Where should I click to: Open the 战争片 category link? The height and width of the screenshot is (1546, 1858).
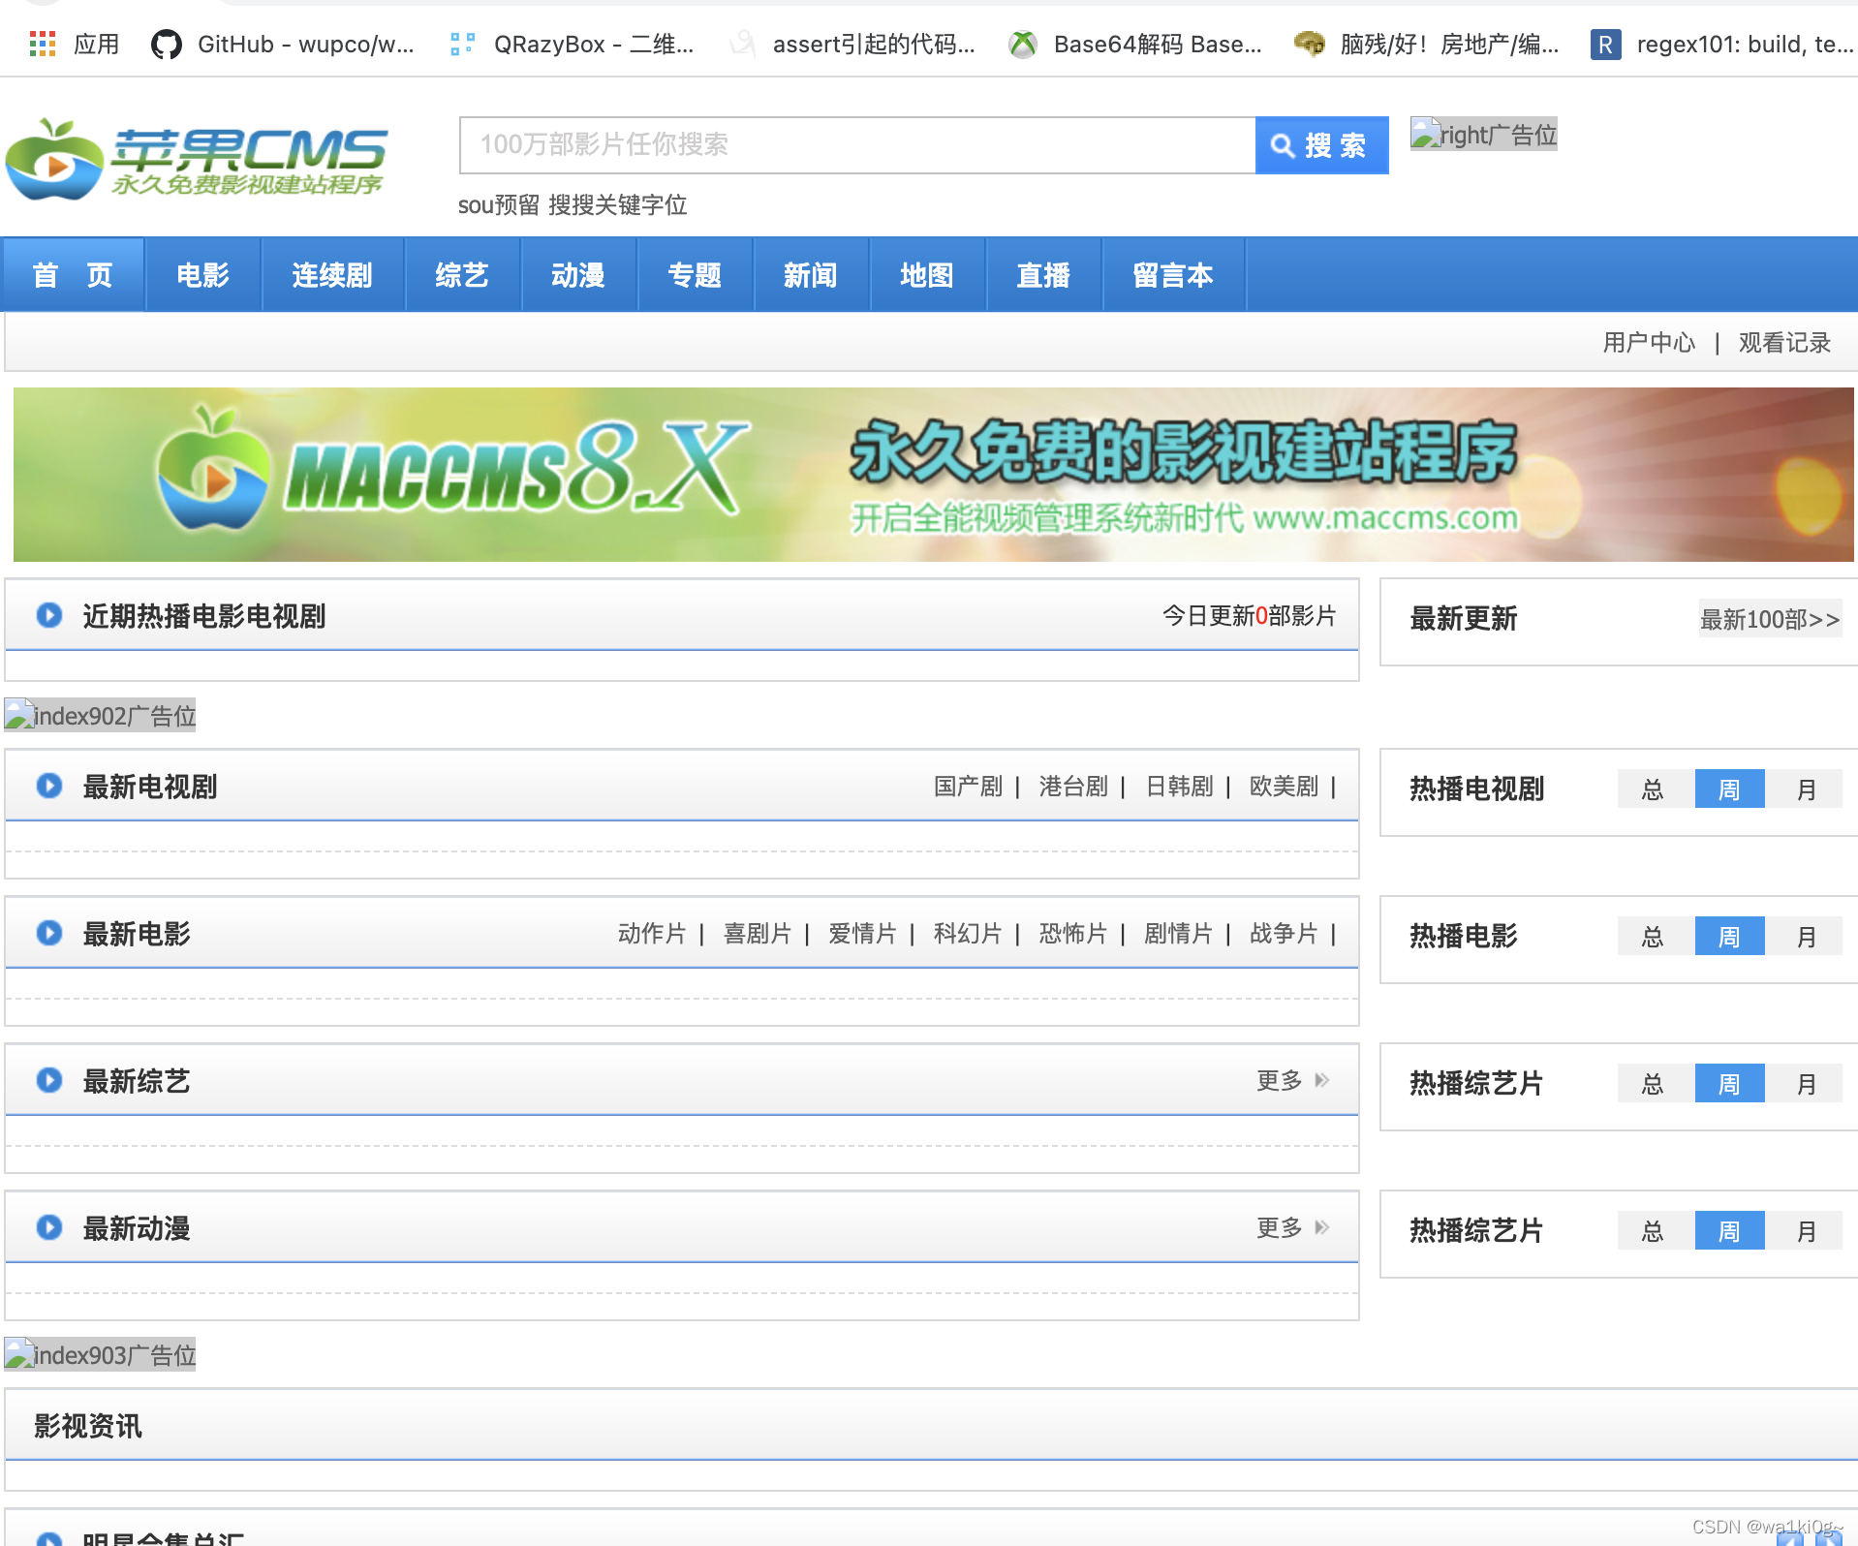click(1285, 934)
